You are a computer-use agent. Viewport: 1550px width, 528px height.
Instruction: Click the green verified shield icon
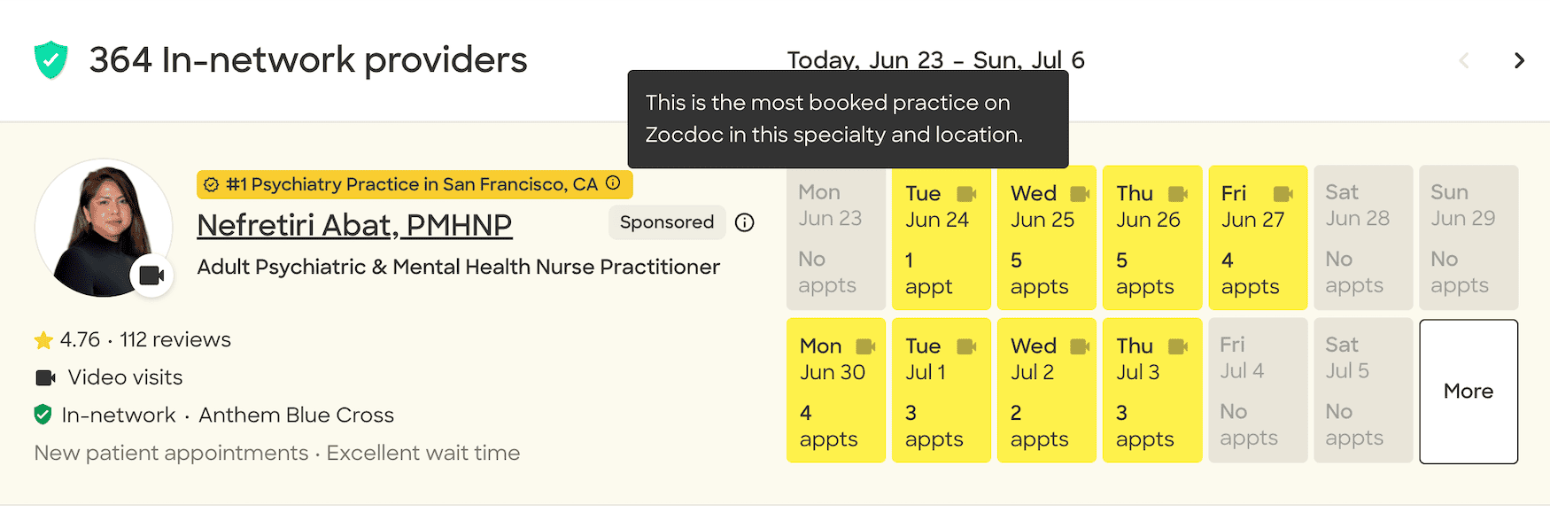click(50, 60)
